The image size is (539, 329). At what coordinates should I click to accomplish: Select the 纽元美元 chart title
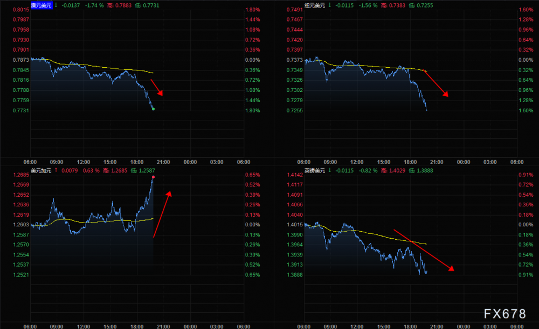tap(315, 5)
